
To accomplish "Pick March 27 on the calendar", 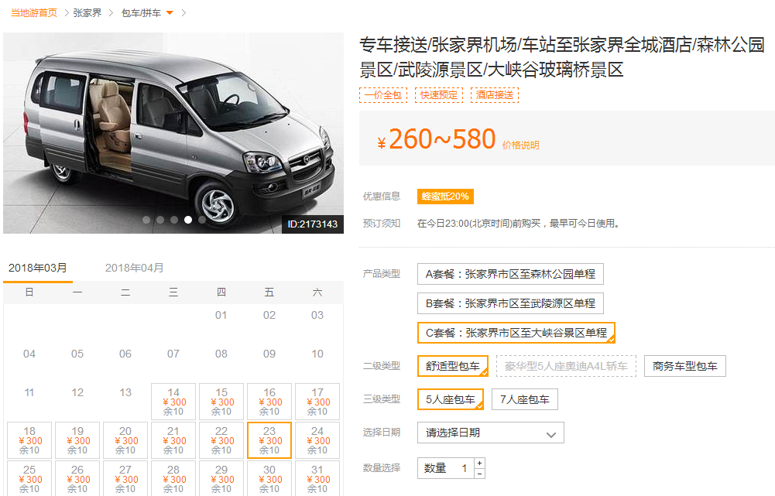I will tap(125, 478).
